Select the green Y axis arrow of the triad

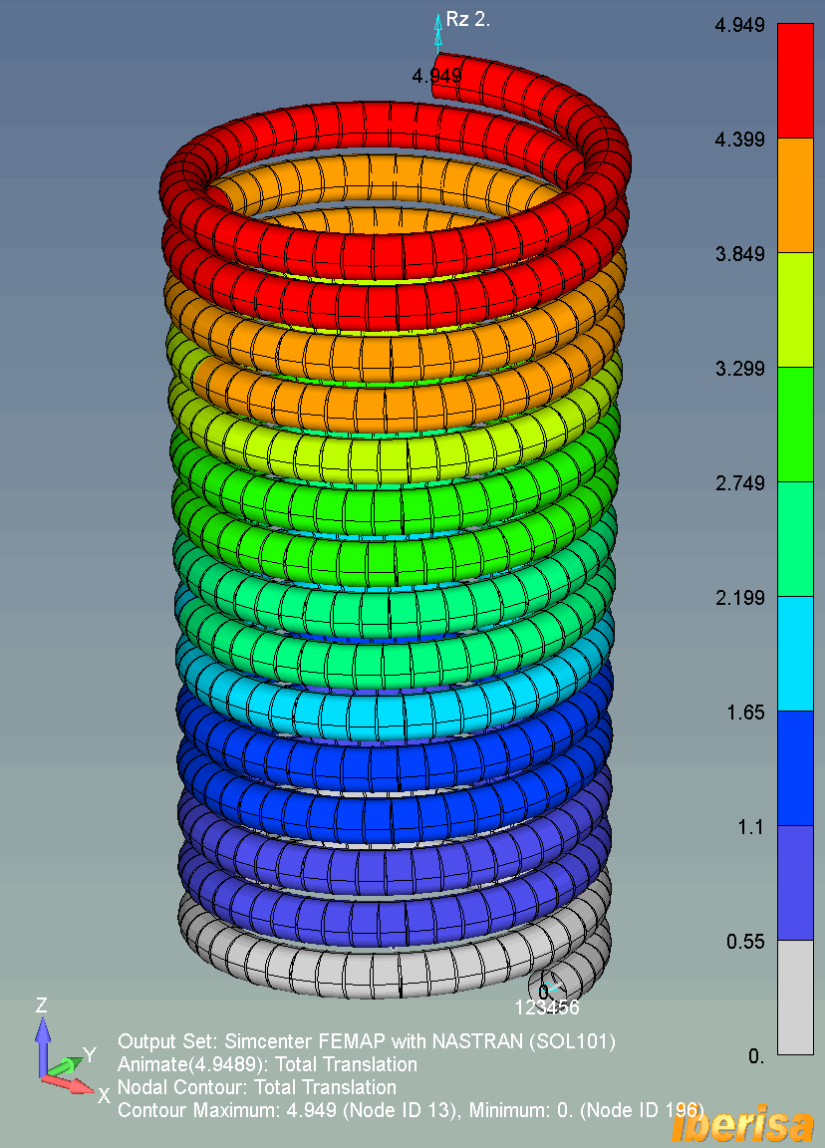click(x=65, y=1065)
